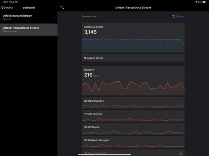The height and width of the screenshot is (156, 209).
Task: Select Default Inbound Stream in sidebar
Action: click(29, 17)
